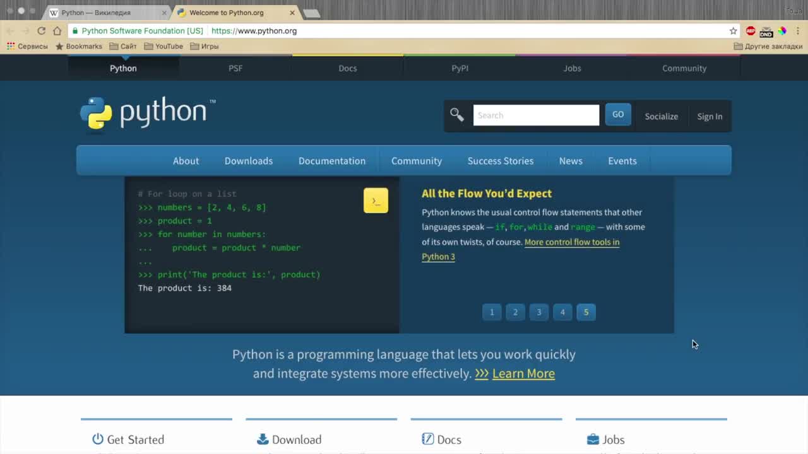This screenshot has width=808, height=454.
Task: Click 'All the Flow You'd Expect' heading
Action: click(x=487, y=194)
